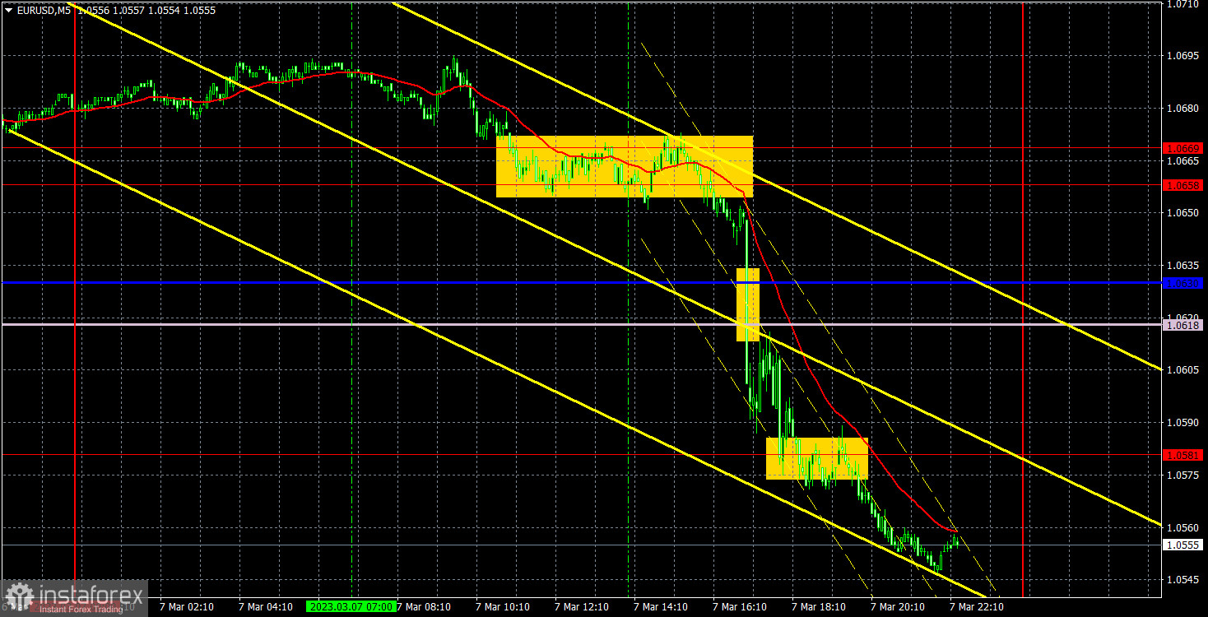Viewport: 1208px width, 617px height.
Task: Click 1.0560 on the price scale
Action: coord(1183,527)
